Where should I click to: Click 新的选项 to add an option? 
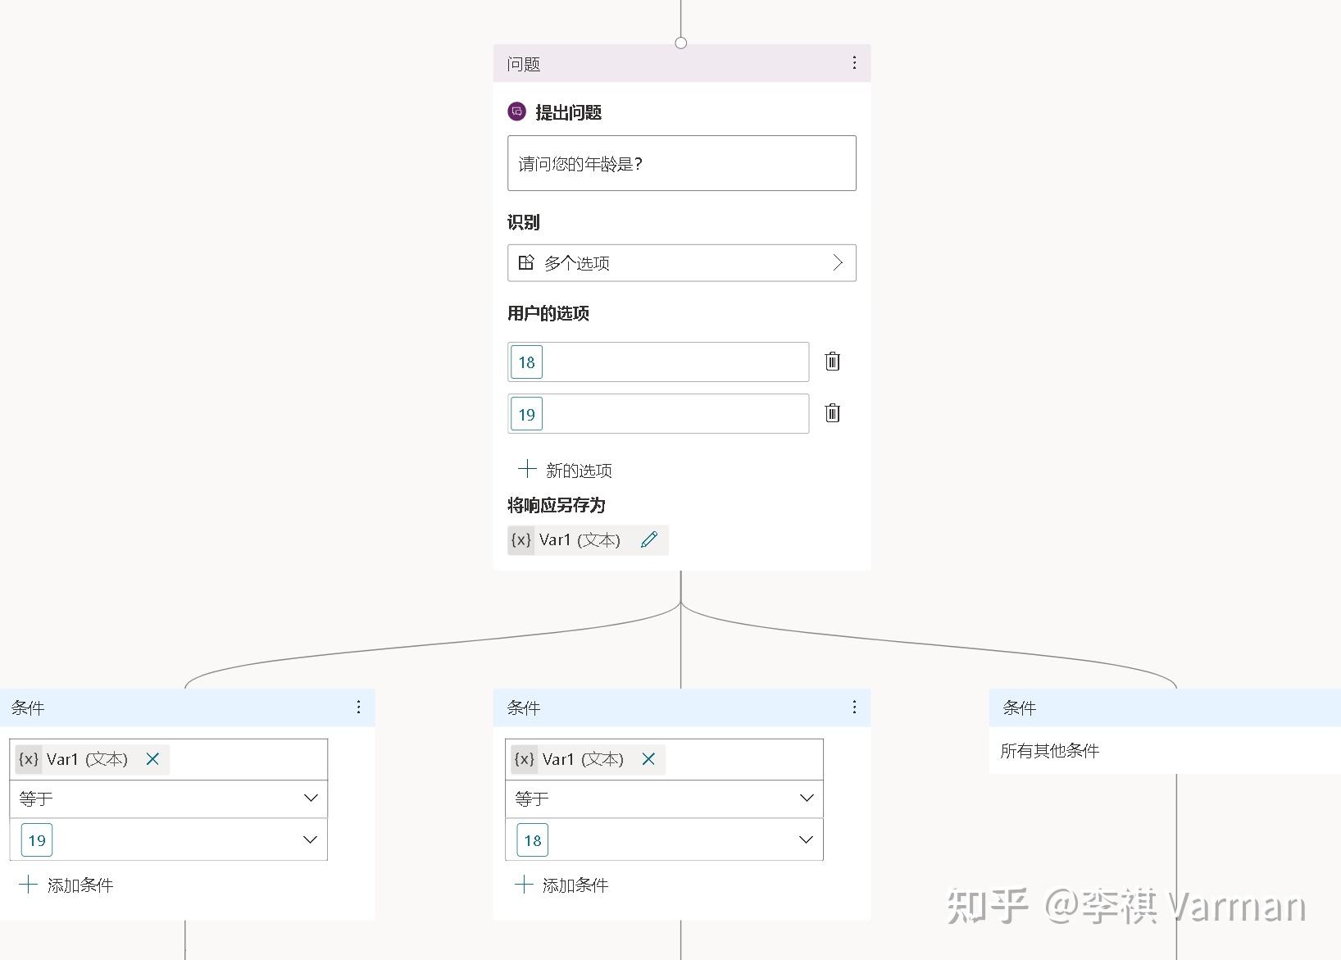click(x=567, y=469)
